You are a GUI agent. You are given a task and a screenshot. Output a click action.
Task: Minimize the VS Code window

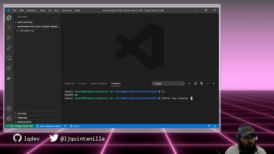coord(197,10)
